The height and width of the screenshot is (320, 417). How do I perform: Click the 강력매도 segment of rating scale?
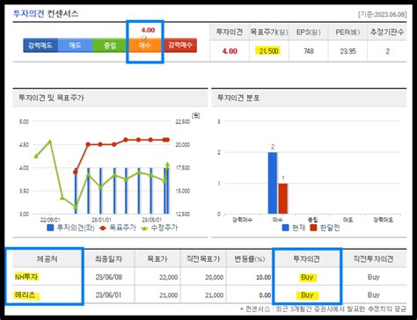(x=40, y=46)
